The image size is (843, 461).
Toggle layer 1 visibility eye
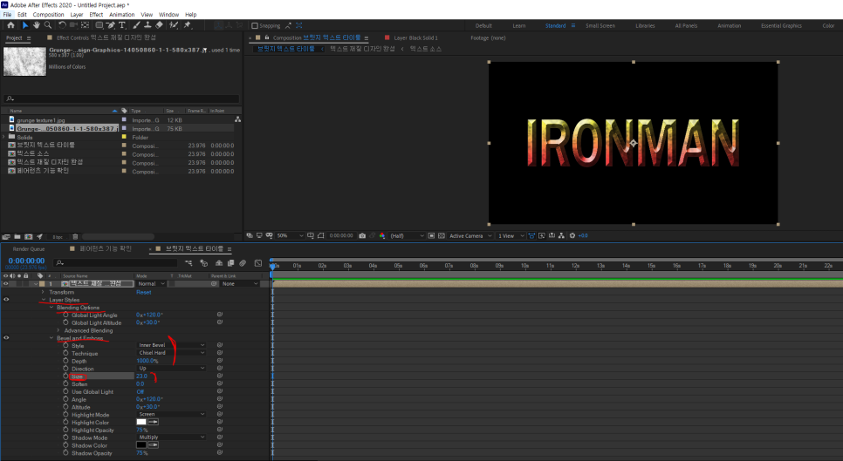6,284
